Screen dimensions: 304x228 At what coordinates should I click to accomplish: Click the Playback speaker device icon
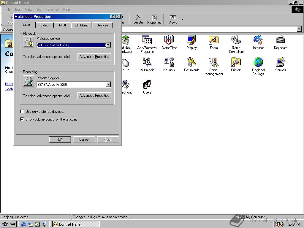click(28, 42)
